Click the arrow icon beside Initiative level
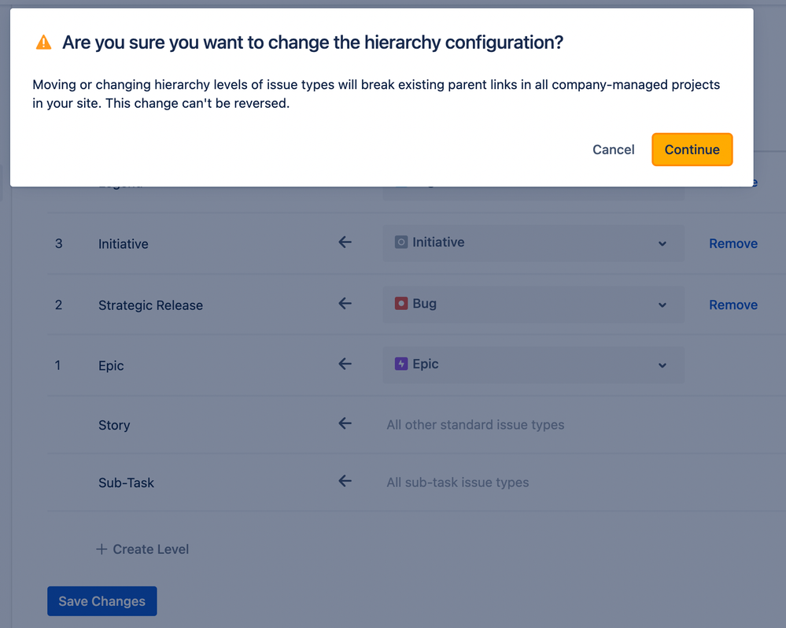This screenshot has height=628, width=786. pyautogui.click(x=345, y=242)
